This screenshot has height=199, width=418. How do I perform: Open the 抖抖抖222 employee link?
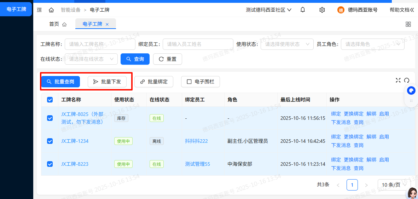pyautogui.click(x=196, y=141)
